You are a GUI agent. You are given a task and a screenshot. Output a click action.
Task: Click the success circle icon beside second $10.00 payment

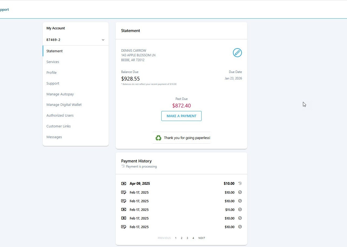tap(240, 201)
